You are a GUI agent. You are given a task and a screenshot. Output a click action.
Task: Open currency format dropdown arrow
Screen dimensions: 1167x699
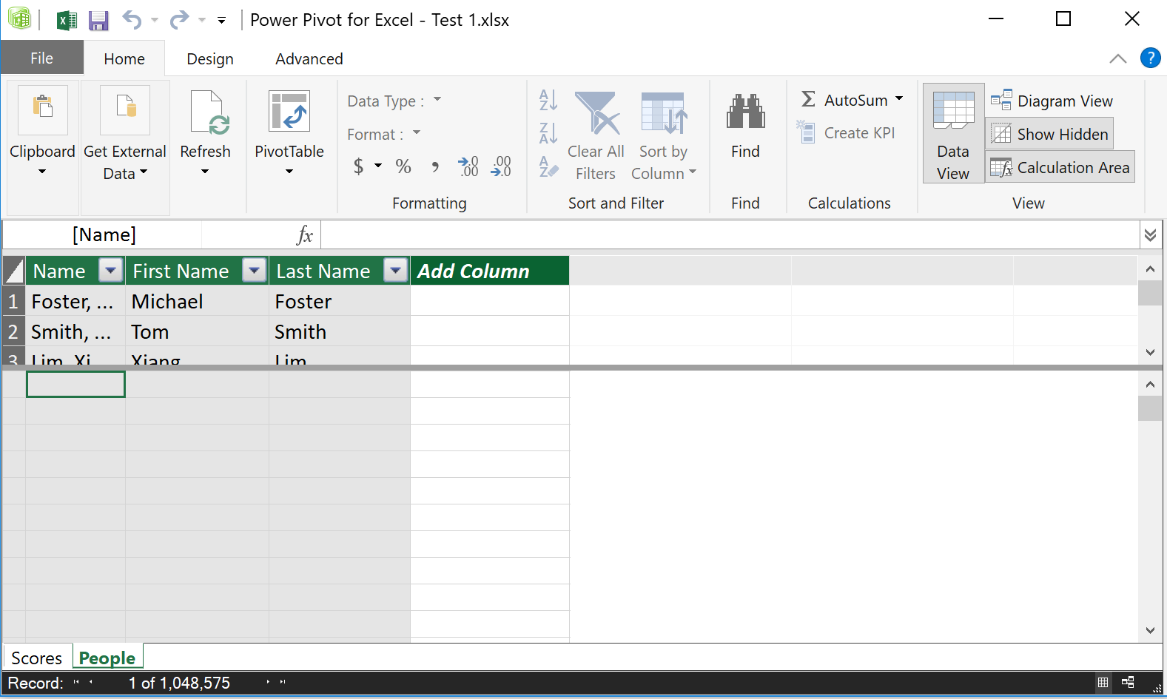[x=378, y=166]
